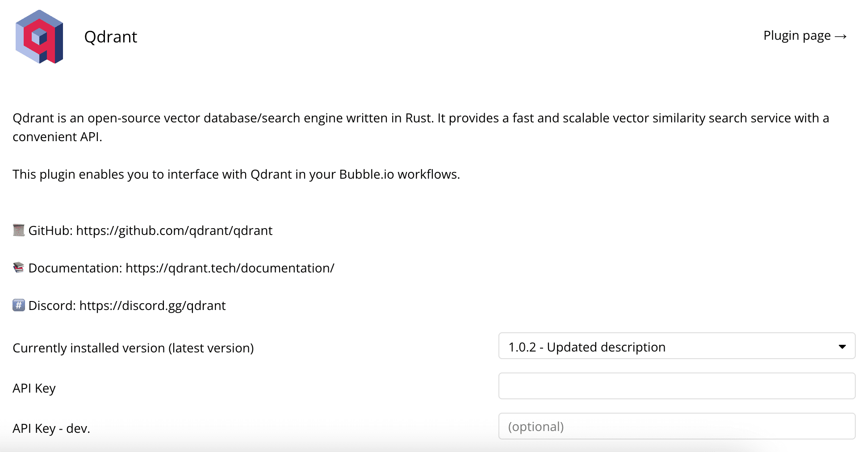This screenshot has height=452, width=862.
Task: Click the GitHub scroll emoji icon
Action: tap(19, 230)
